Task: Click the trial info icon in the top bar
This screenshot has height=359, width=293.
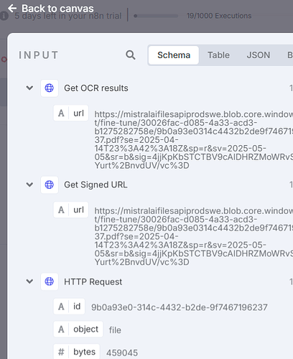Action: point(4,16)
